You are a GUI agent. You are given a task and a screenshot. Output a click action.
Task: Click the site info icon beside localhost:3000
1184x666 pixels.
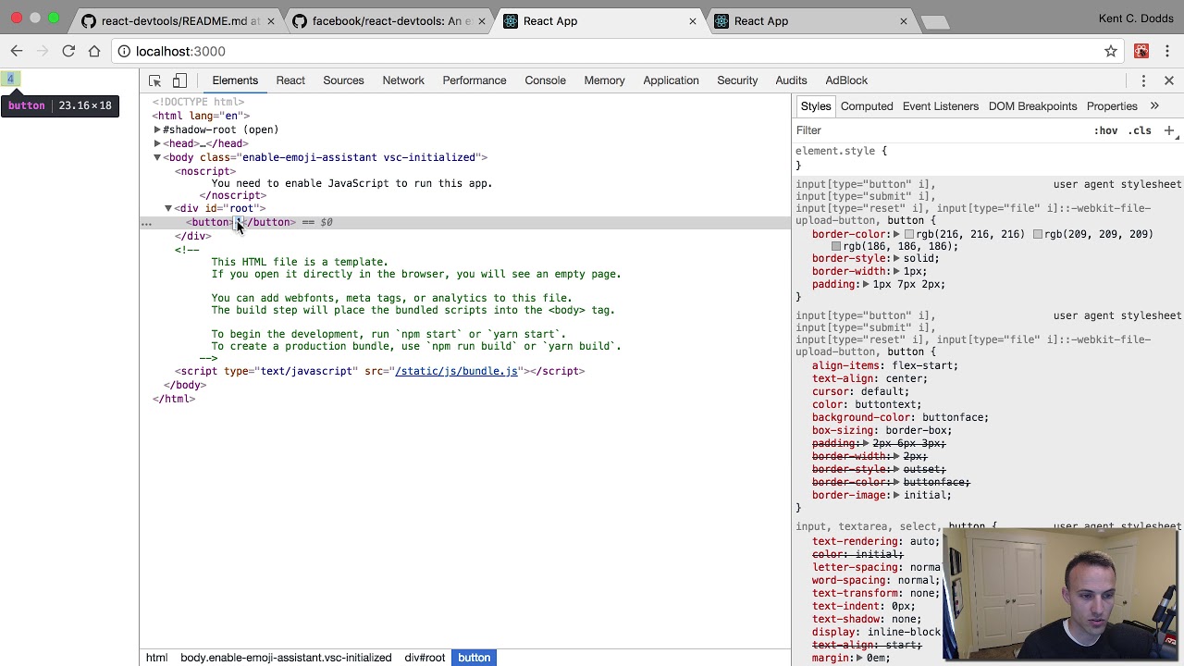124,51
